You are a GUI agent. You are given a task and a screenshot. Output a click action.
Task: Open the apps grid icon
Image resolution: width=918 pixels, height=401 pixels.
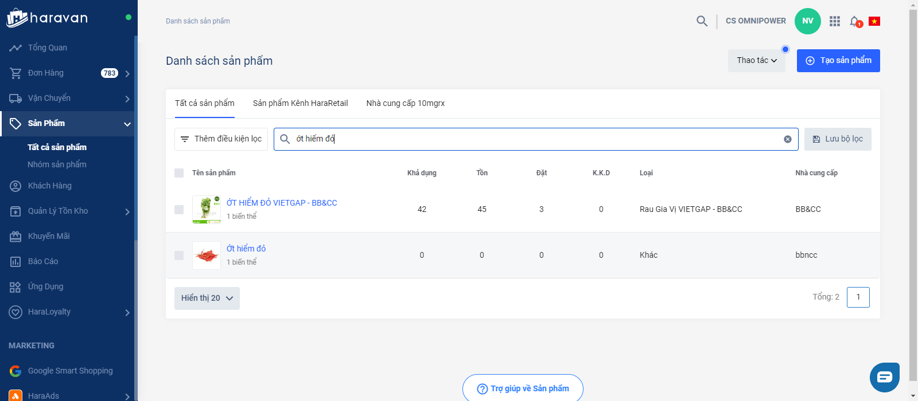[835, 21]
